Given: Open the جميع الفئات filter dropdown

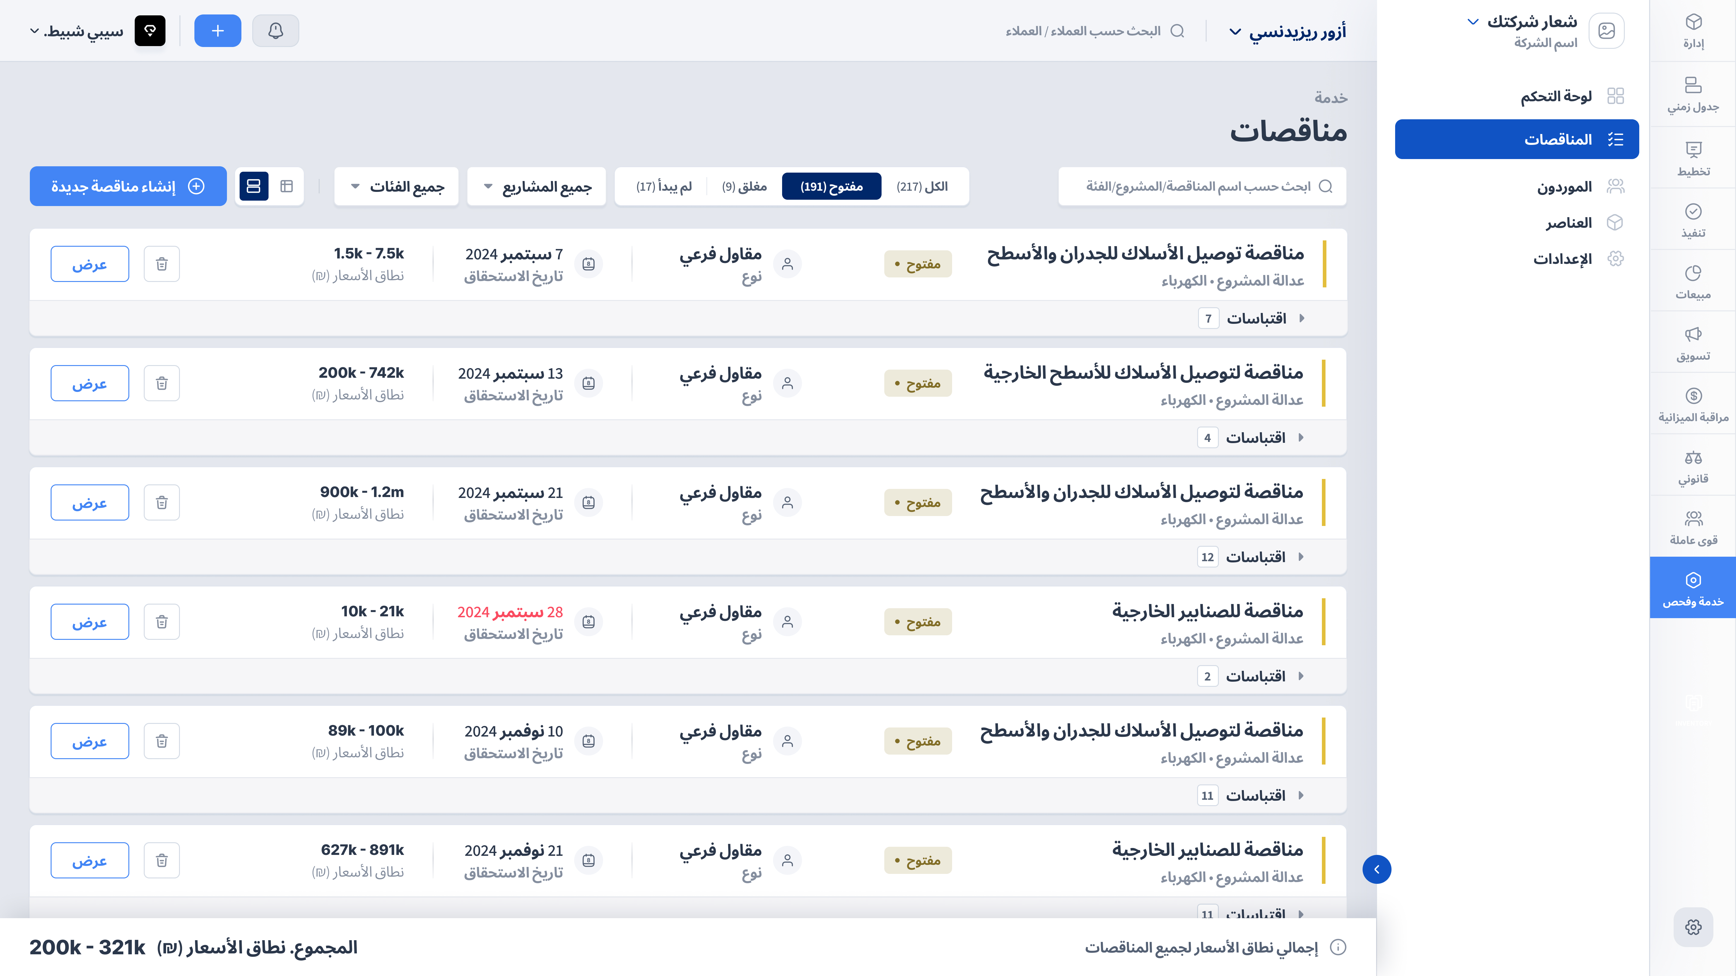Looking at the screenshot, I should [396, 186].
